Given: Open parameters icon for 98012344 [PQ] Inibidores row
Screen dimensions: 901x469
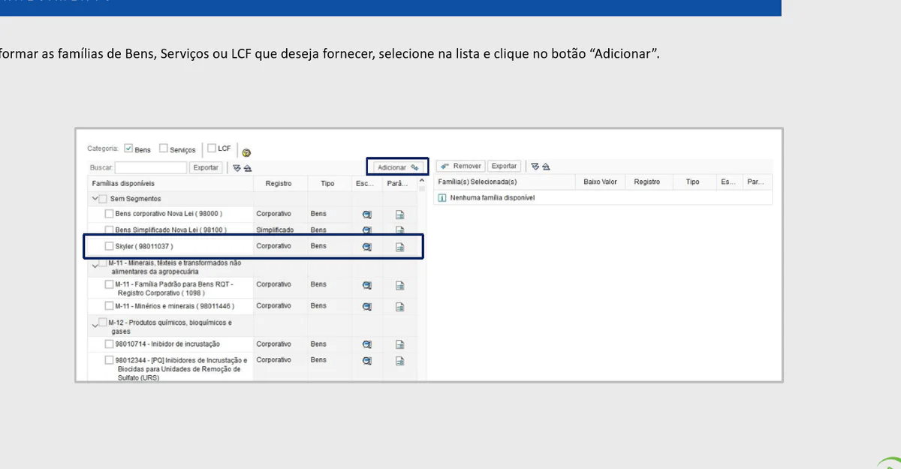Looking at the screenshot, I should point(400,360).
